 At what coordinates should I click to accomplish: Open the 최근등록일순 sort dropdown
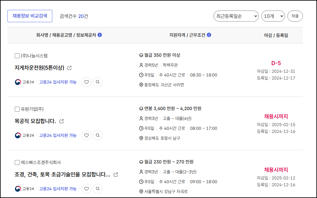click(236, 16)
